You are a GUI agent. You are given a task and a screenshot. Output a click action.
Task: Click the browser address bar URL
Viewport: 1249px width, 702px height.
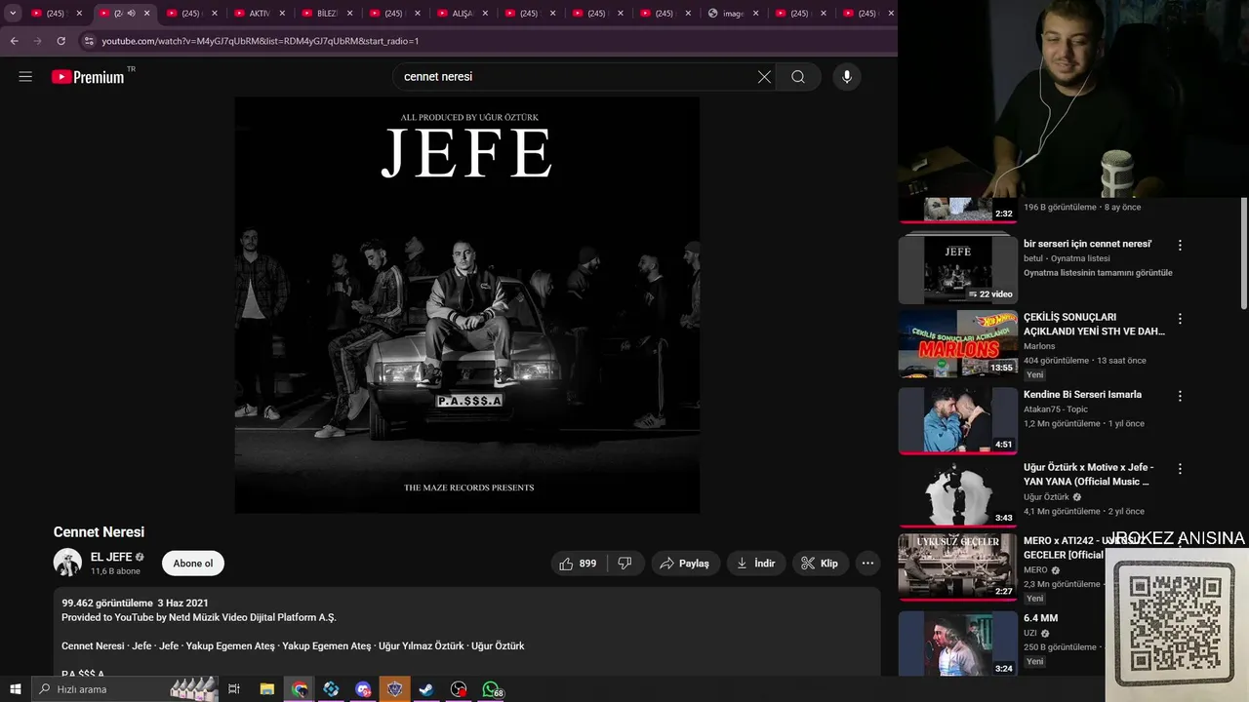pyautogui.click(x=261, y=41)
